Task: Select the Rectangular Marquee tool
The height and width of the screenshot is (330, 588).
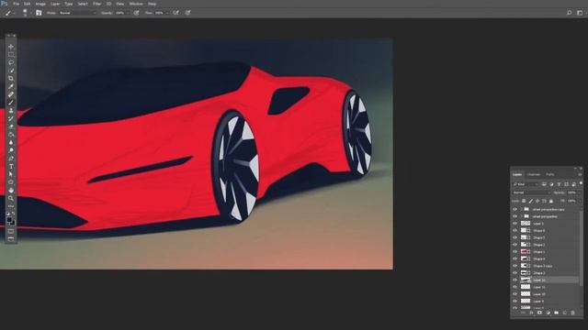Action: pos(11,55)
